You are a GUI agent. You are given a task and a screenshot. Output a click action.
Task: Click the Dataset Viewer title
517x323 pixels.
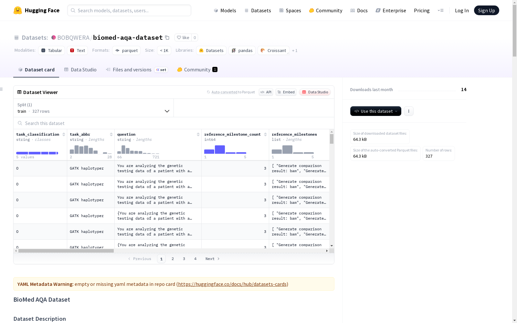pyautogui.click(x=40, y=92)
